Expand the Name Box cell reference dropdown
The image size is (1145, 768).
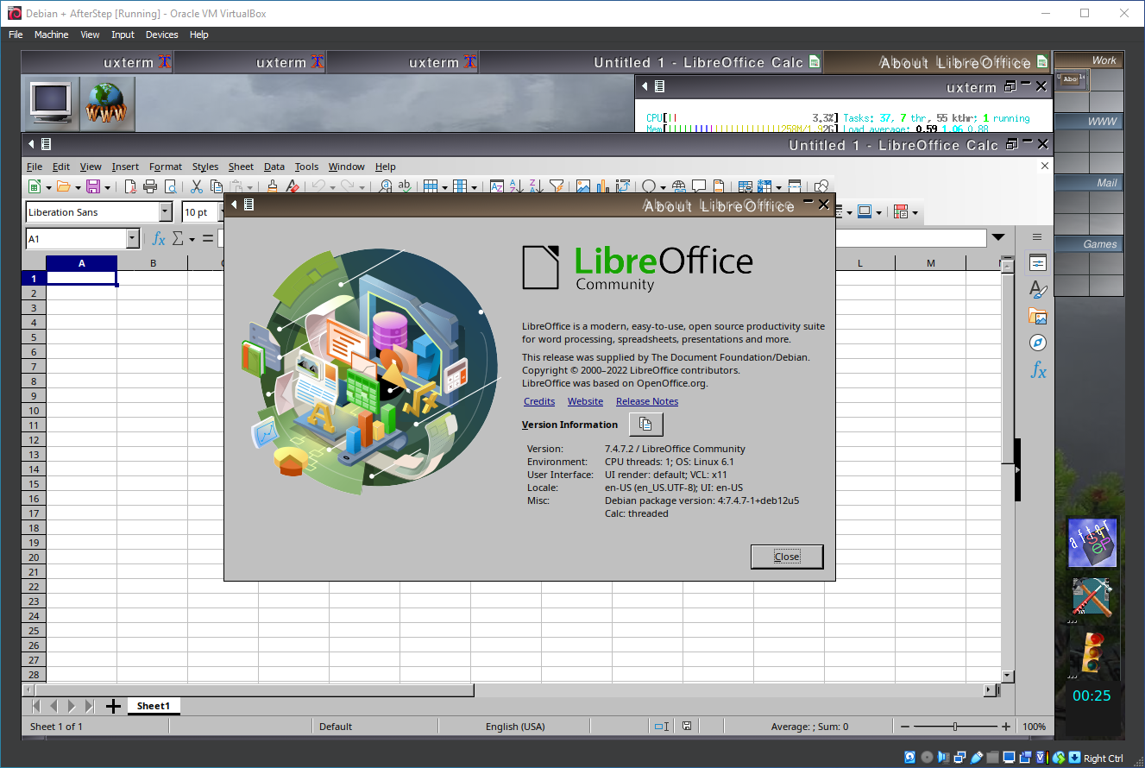133,239
